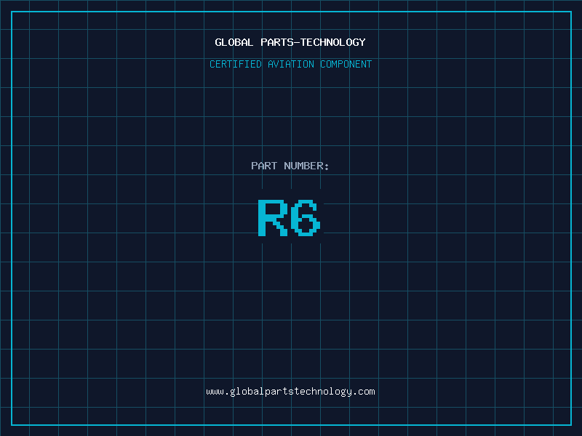Click the website link www.globalpartstechnology.com
The height and width of the screenshot is (436, 582).
click(x=290, y=392)
